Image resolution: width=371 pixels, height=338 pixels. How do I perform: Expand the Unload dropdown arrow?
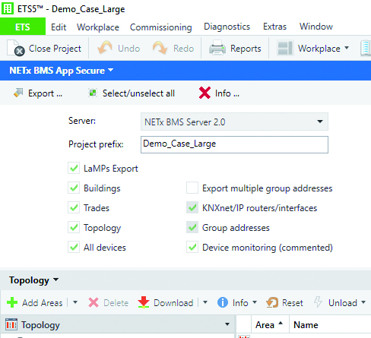click(x=363, y=302)
